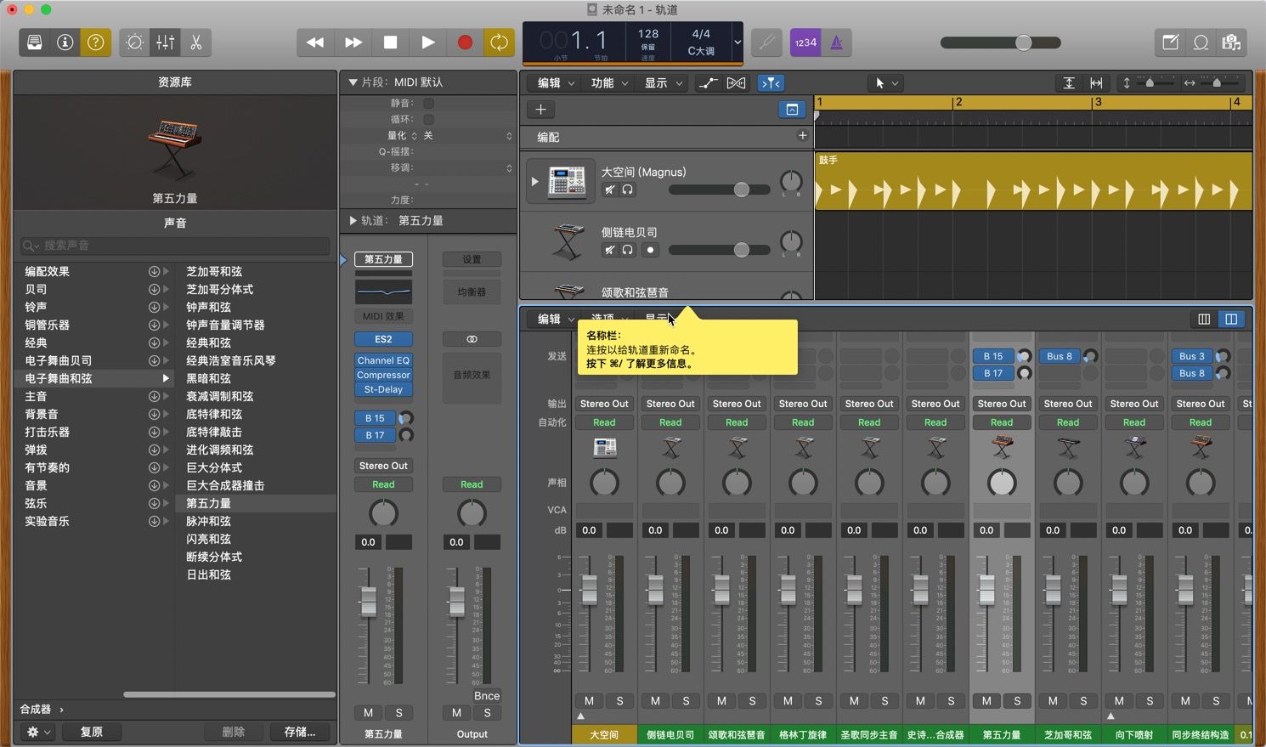Click the Fast Forward transport button

353,42
